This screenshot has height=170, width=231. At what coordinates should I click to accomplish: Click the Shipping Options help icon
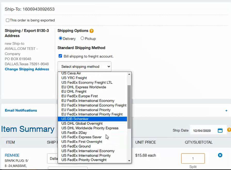click(x=91, y=31)
